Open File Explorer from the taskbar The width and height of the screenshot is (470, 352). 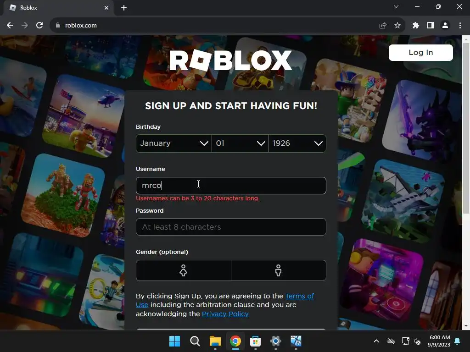point(215,341)
